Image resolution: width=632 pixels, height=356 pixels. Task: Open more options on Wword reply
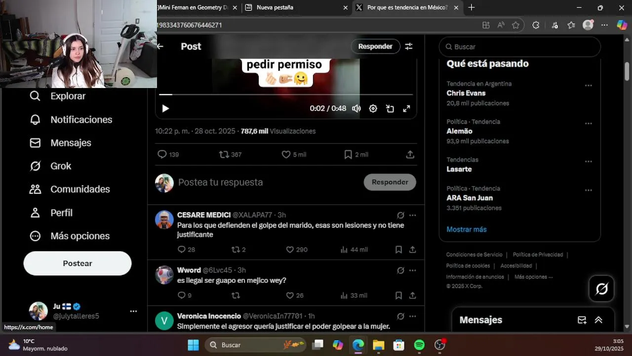click(x=412, y=270)
